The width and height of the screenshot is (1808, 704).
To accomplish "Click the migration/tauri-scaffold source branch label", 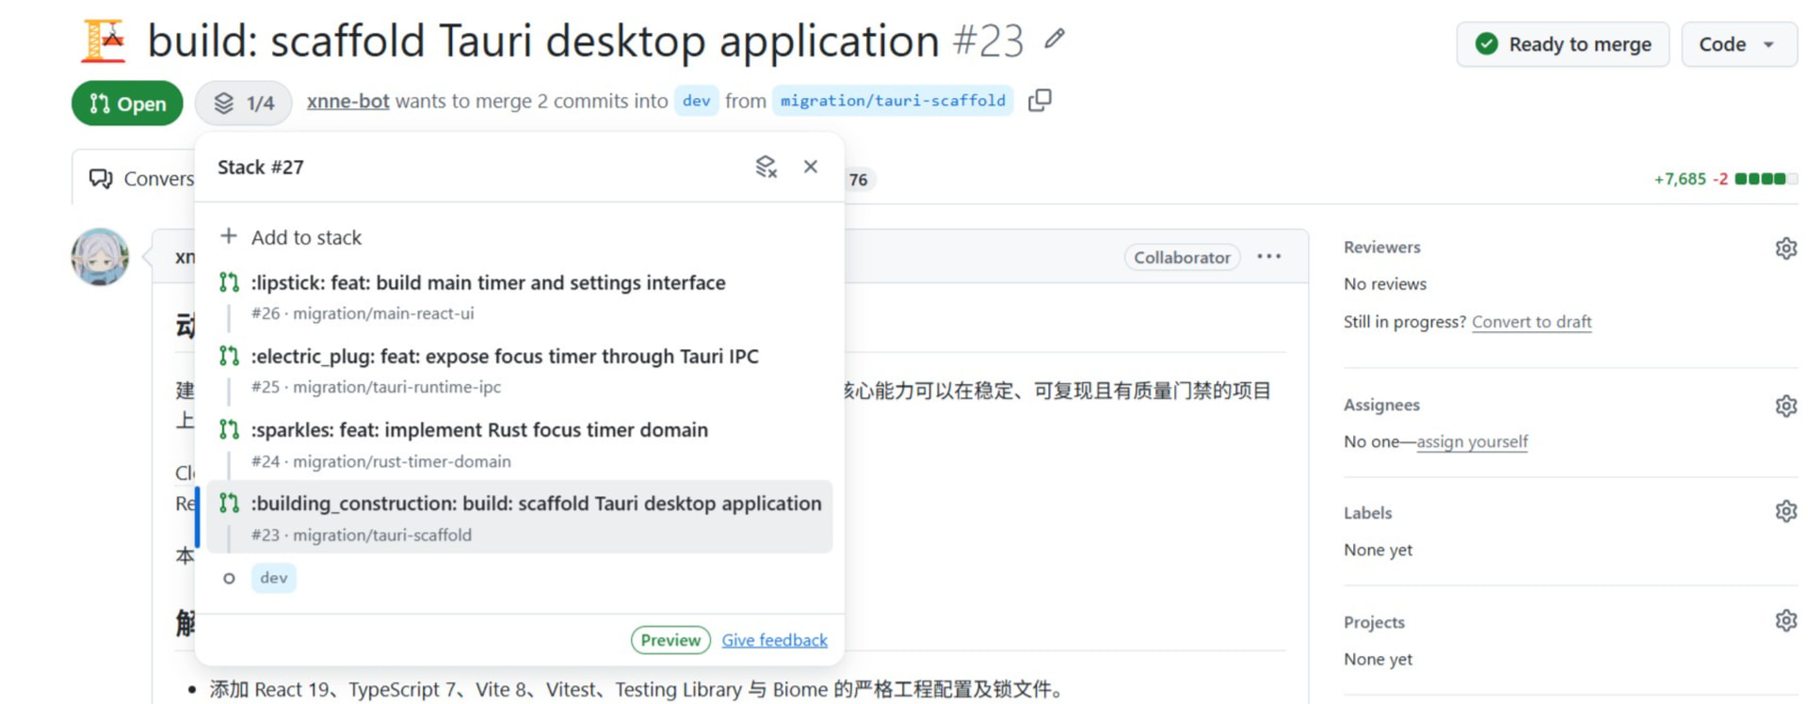I will (x=893, y=101).
